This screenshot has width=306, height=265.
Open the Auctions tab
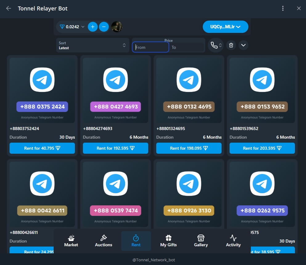[x=104, y=241]
